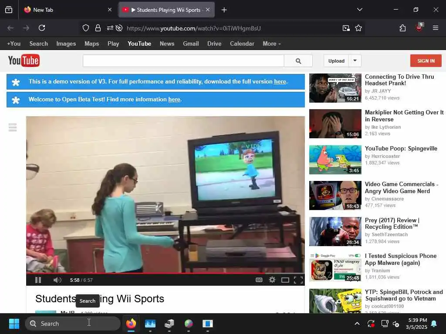Click the picture-in-picture icon in the address bar
The width and height of the screenshot is (446, 334).
click(346, 28)
